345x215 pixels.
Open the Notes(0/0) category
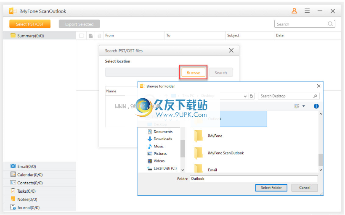[40, 199]
